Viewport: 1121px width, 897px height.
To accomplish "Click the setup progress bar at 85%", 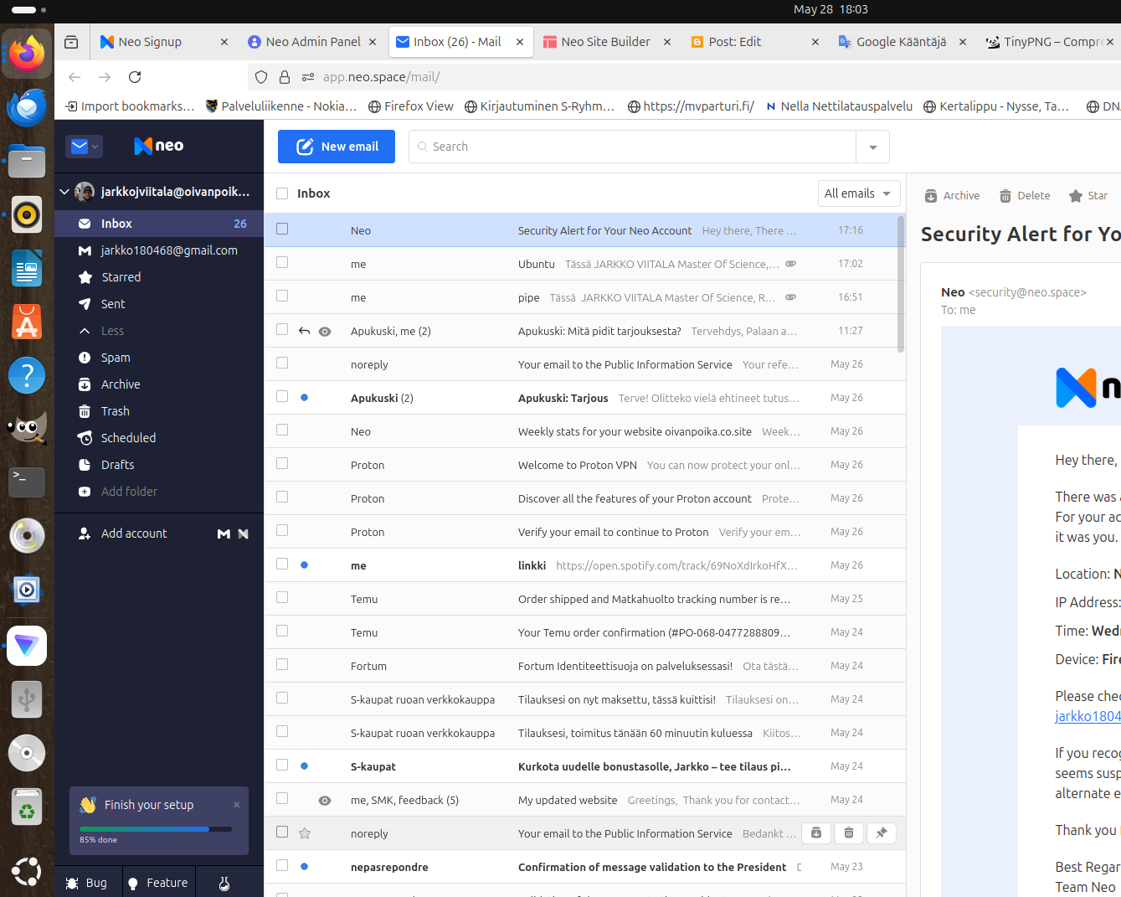I will point(155,829).
